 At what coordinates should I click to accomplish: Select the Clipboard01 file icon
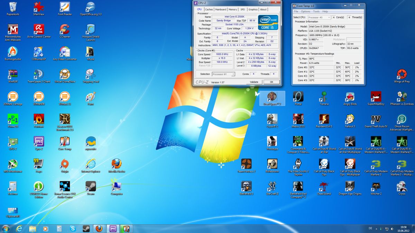tap(13, 212)
